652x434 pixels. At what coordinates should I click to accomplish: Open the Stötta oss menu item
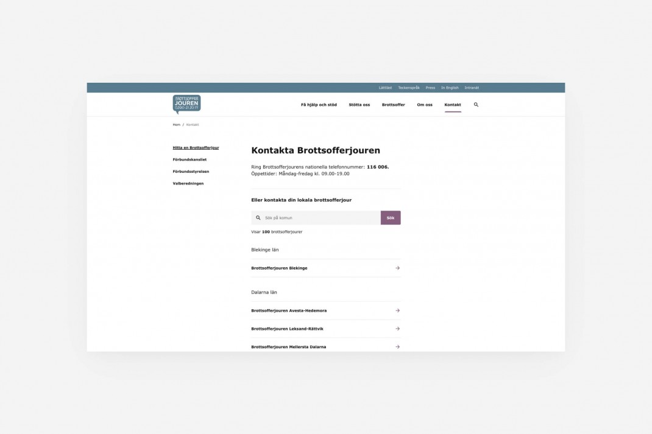(x=360, y=105)
